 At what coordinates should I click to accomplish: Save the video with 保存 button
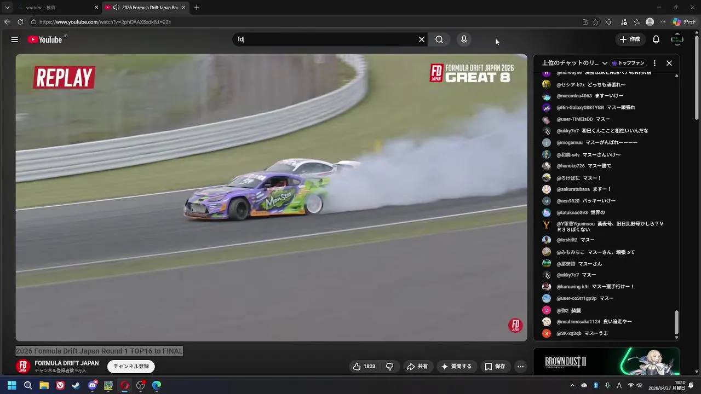(495, 367)
